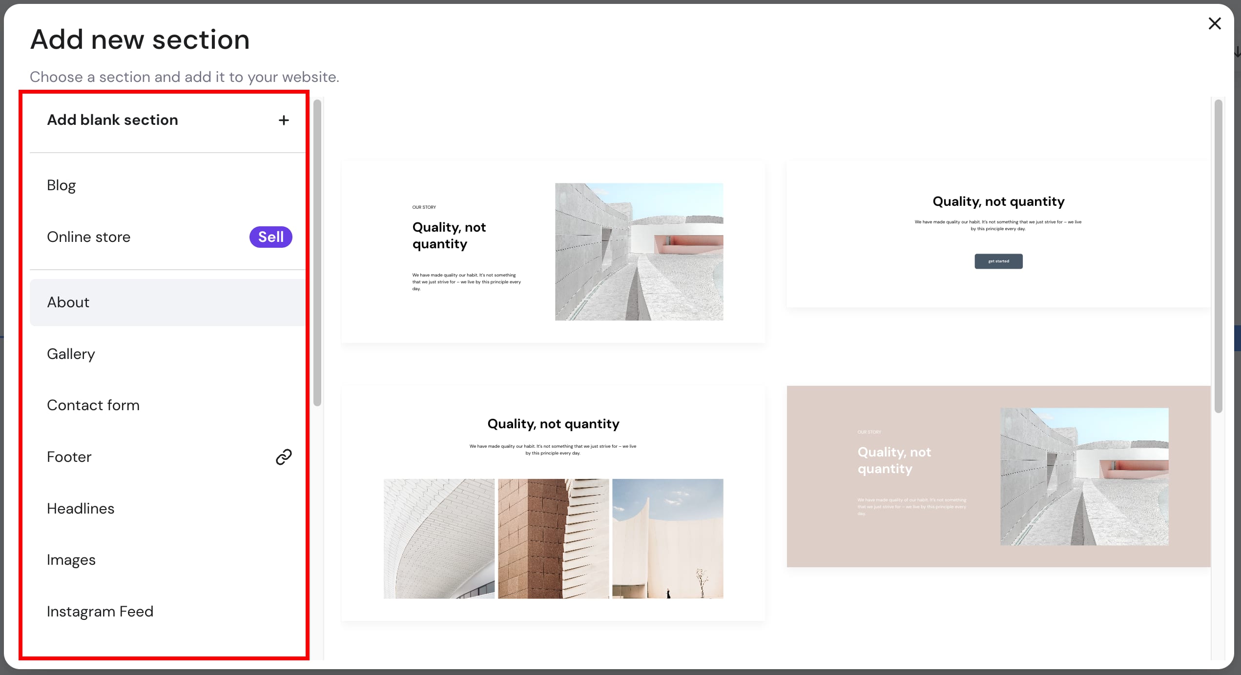1241x675 pixels.
Task: Select the top-left Our Story template preview
Action: [x=553, y=252]
